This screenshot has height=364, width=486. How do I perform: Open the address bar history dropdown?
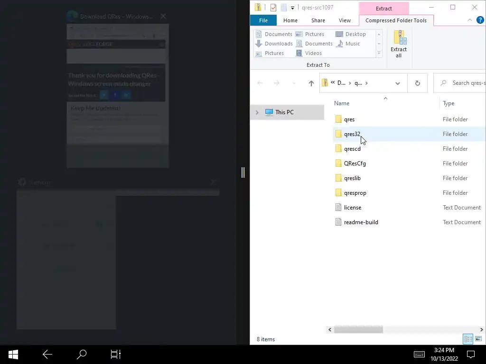click(x=398, y=83)
